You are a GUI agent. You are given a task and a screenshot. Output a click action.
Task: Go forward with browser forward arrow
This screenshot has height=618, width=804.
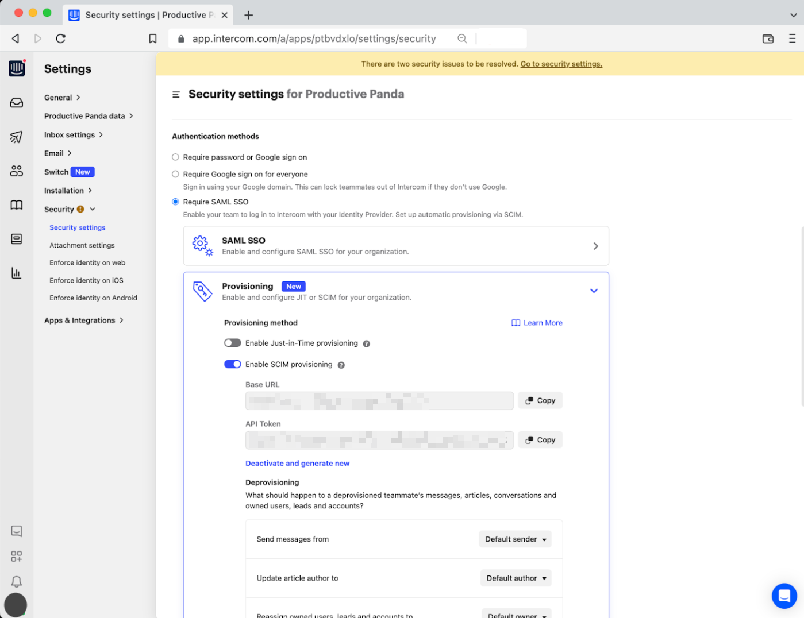[x=38, y=38]
